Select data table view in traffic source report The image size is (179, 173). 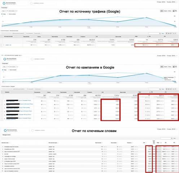[166, 34]
